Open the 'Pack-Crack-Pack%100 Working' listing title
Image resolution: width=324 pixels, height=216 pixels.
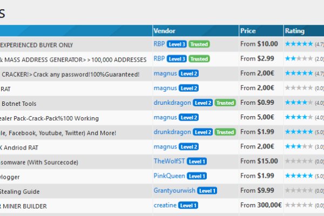(49, 118)
